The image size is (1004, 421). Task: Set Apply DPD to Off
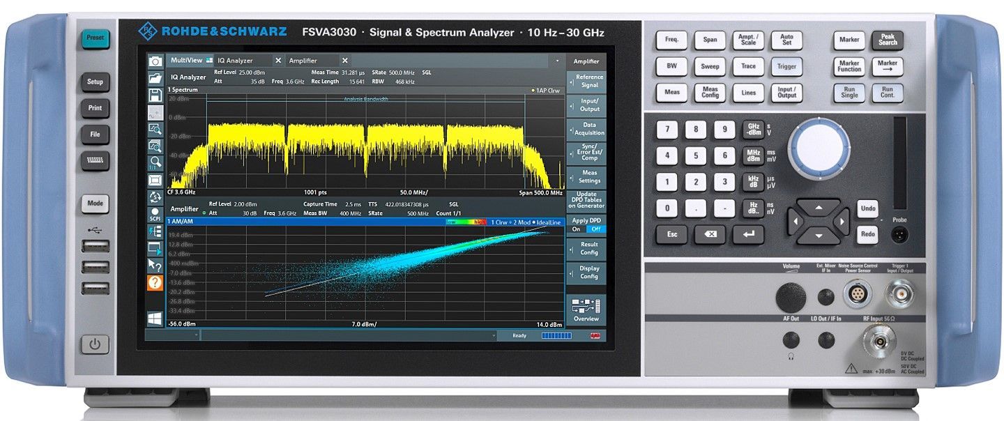(x=595, y=229)
